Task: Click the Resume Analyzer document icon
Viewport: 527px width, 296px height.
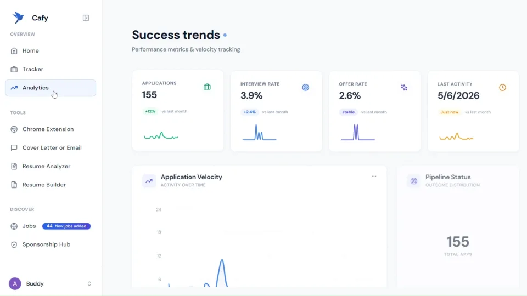Action: click(x=14, y=166)
